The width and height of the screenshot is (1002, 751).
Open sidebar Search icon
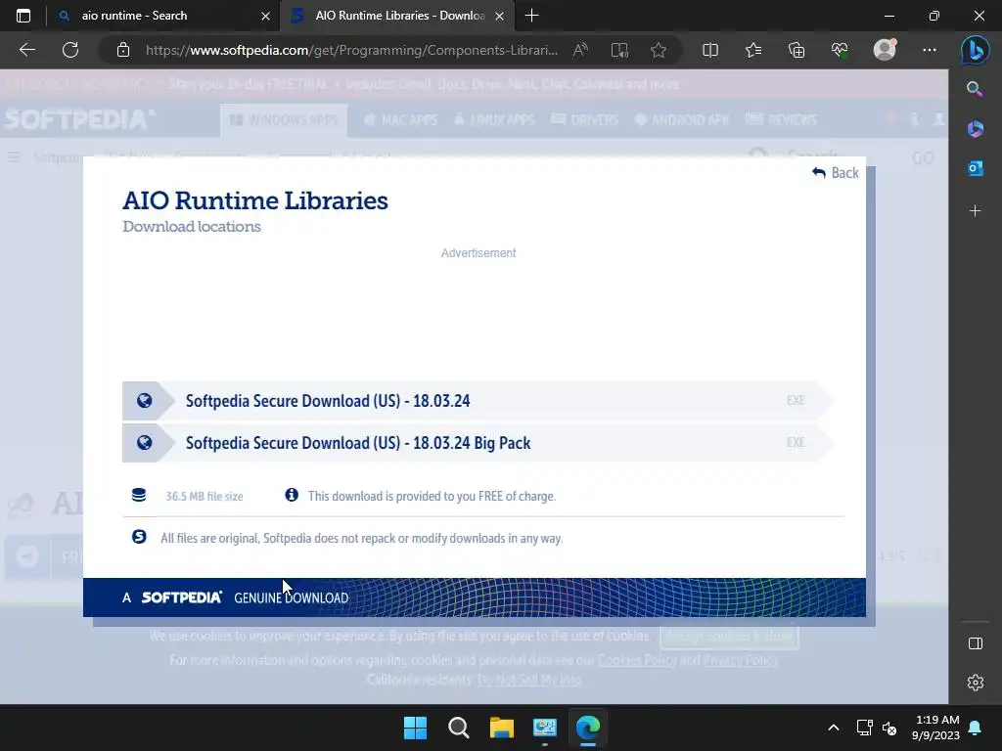(x=975, y=89)
